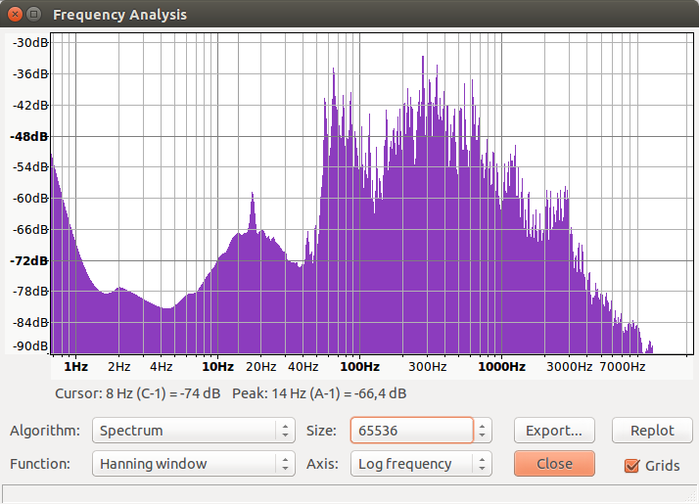
Task: Close the Frequency Analysis window from title bar
Action: tap(14, 15)
